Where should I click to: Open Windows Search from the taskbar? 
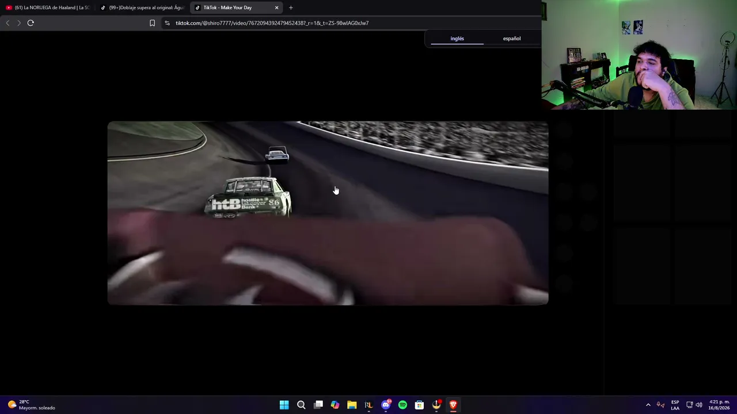point(301,405)
